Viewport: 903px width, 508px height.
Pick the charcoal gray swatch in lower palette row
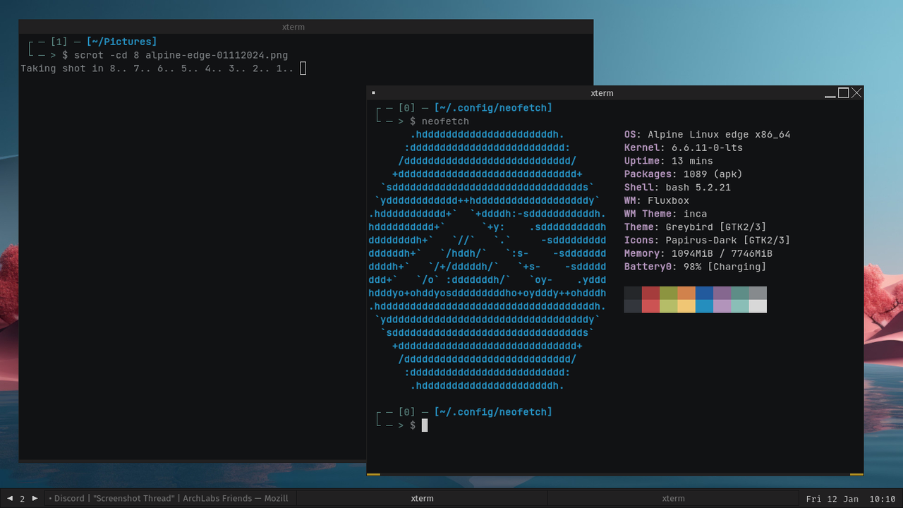tap(633, 306)
